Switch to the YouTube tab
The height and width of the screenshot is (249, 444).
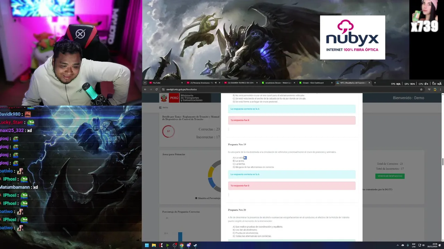pos(166,83)
